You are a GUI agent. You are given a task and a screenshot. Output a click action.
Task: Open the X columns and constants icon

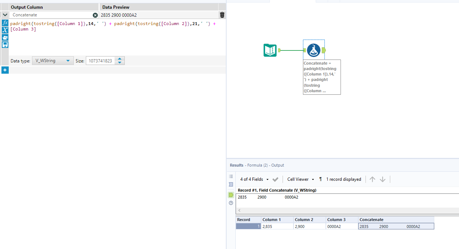(5, 30)
